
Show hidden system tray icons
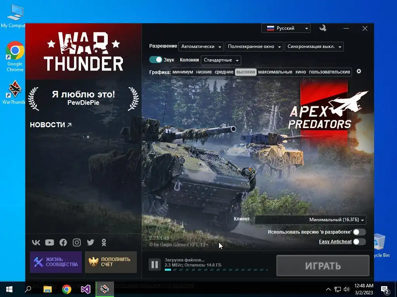coord(328,289)
